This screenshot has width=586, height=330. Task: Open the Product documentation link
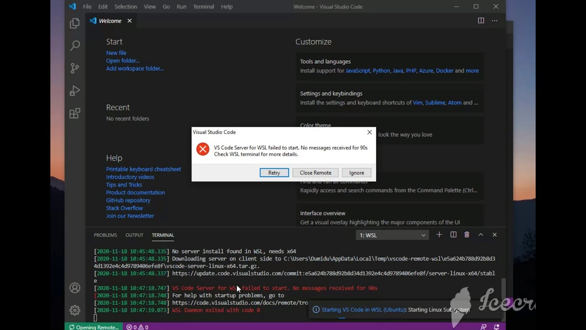(136, 192)
